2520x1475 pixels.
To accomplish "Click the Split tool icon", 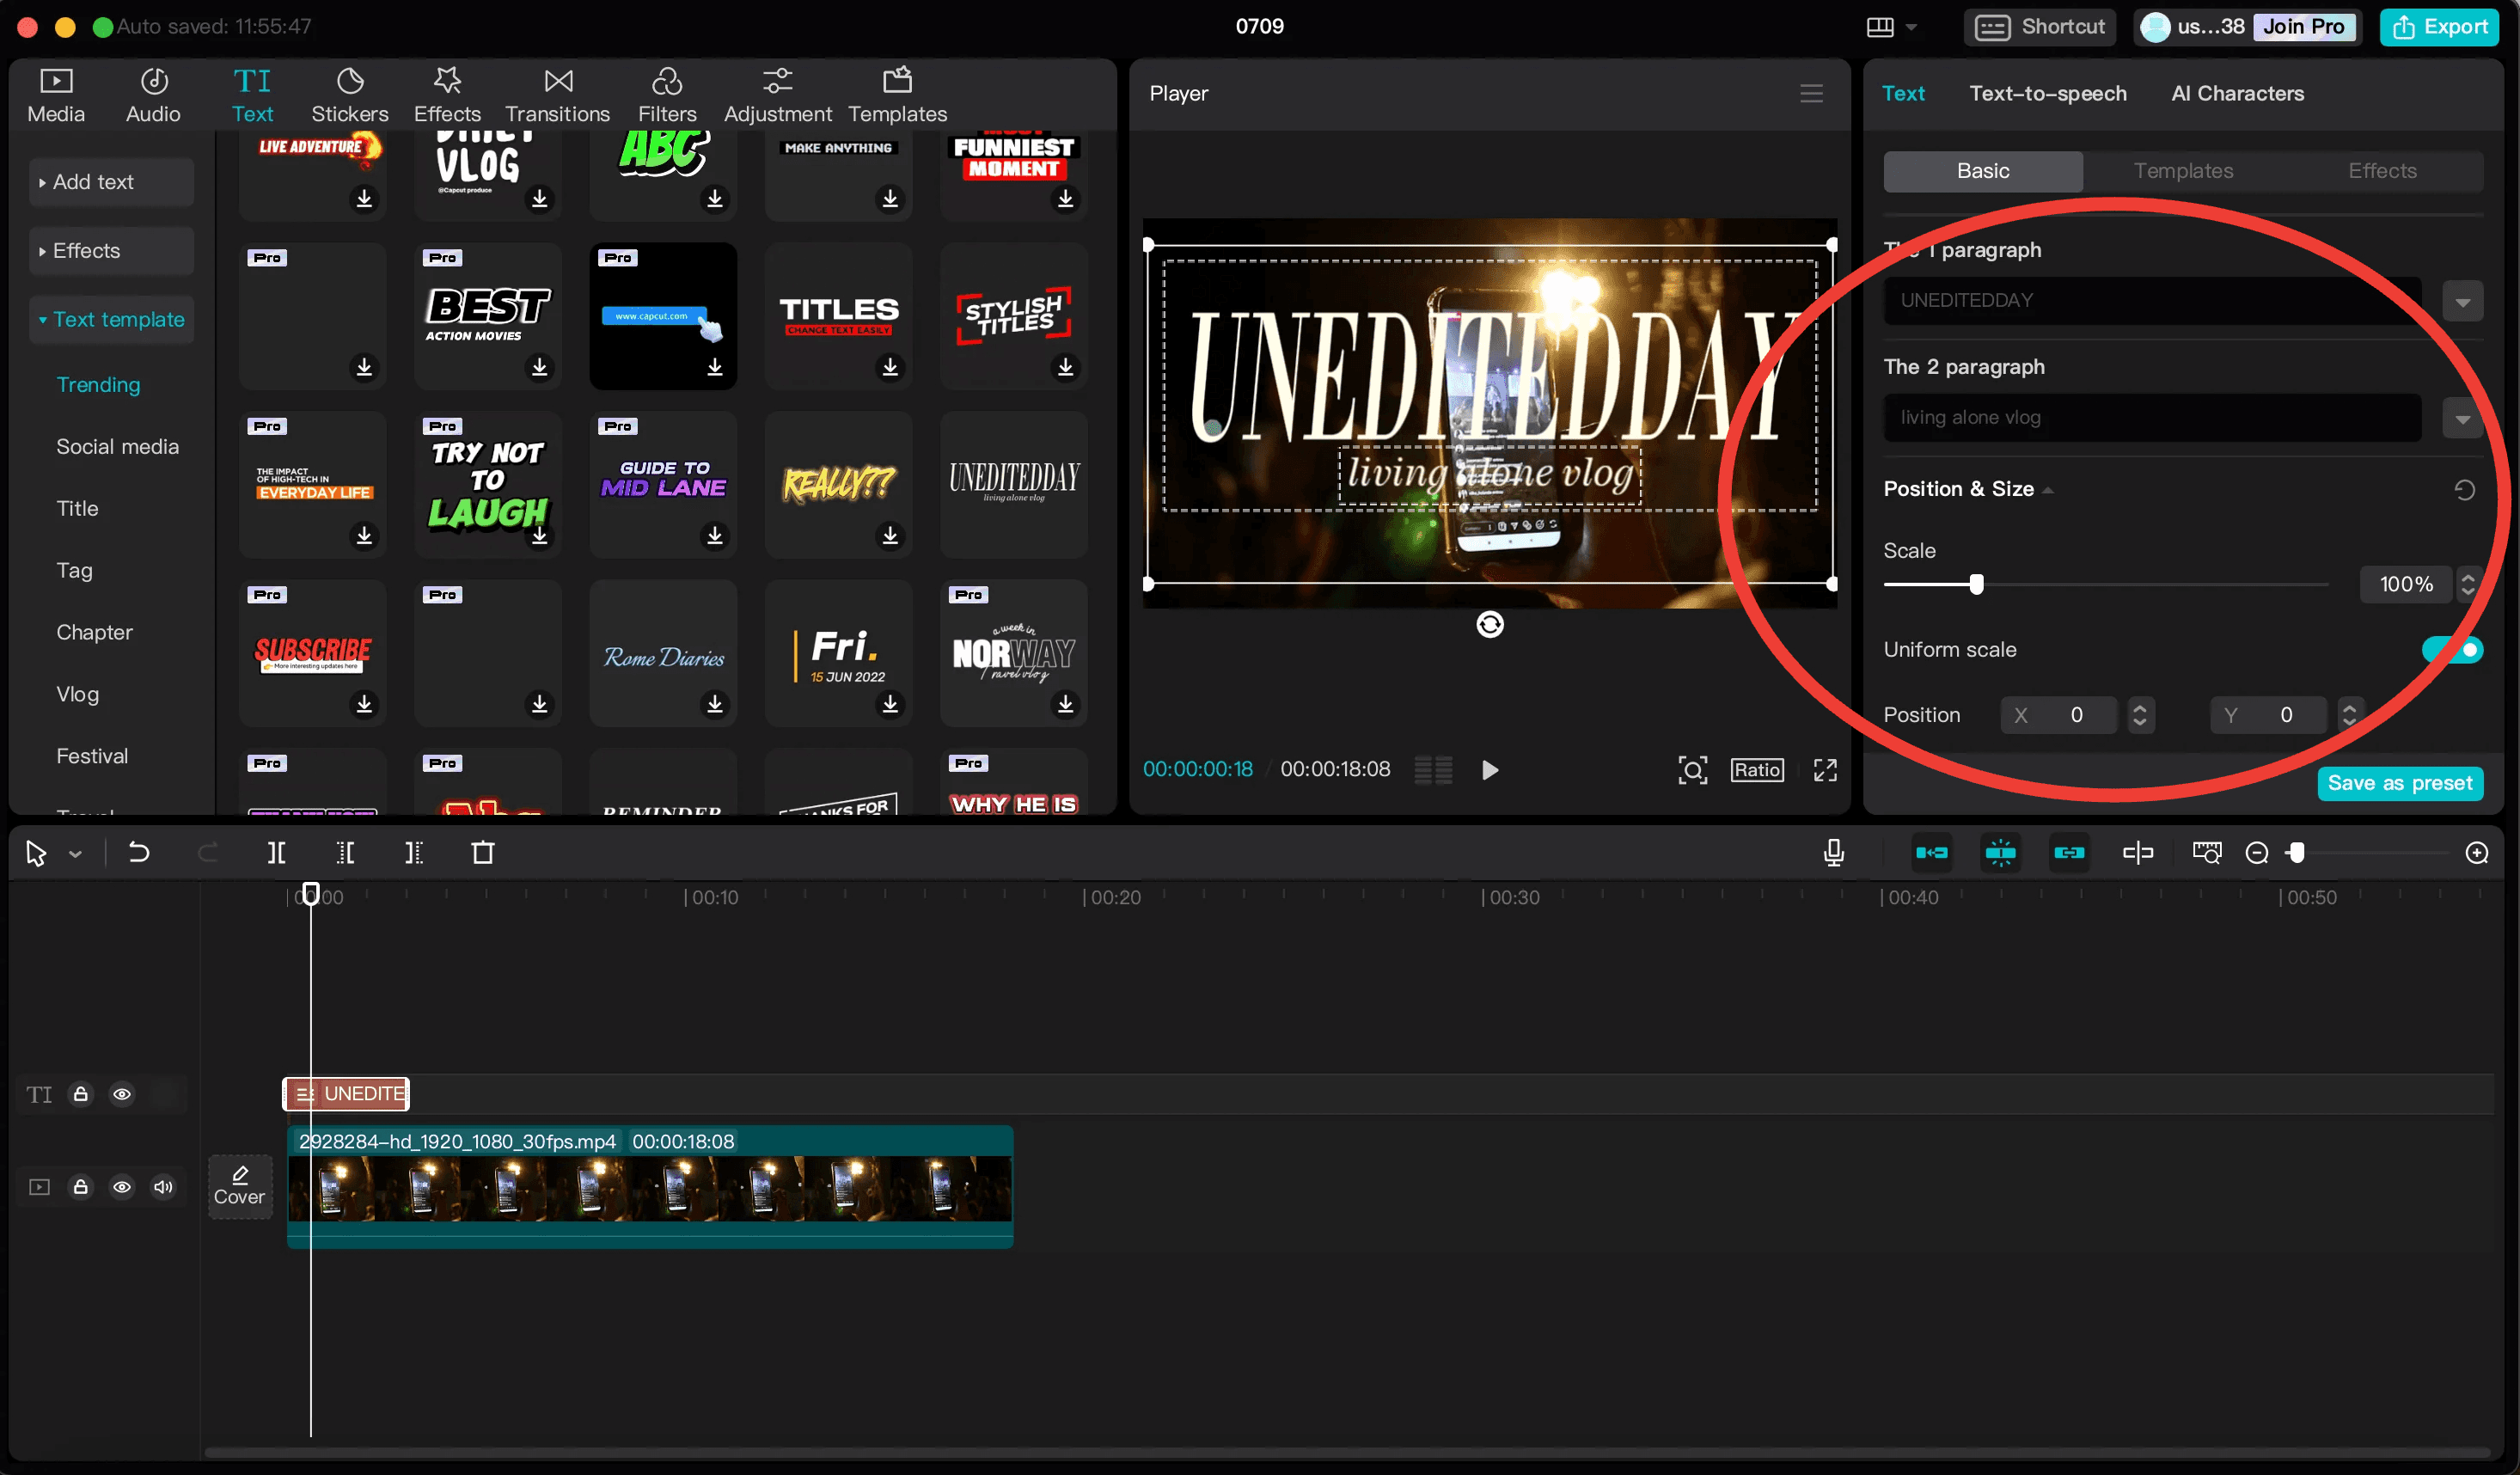I will pos(277,852).
